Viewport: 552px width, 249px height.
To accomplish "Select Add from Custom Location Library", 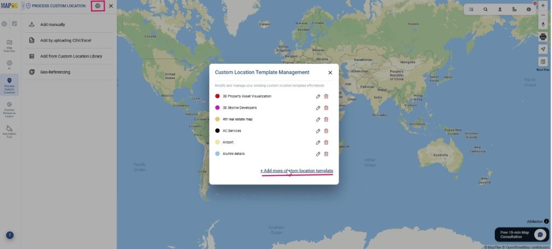I will [x=68, y=56].
